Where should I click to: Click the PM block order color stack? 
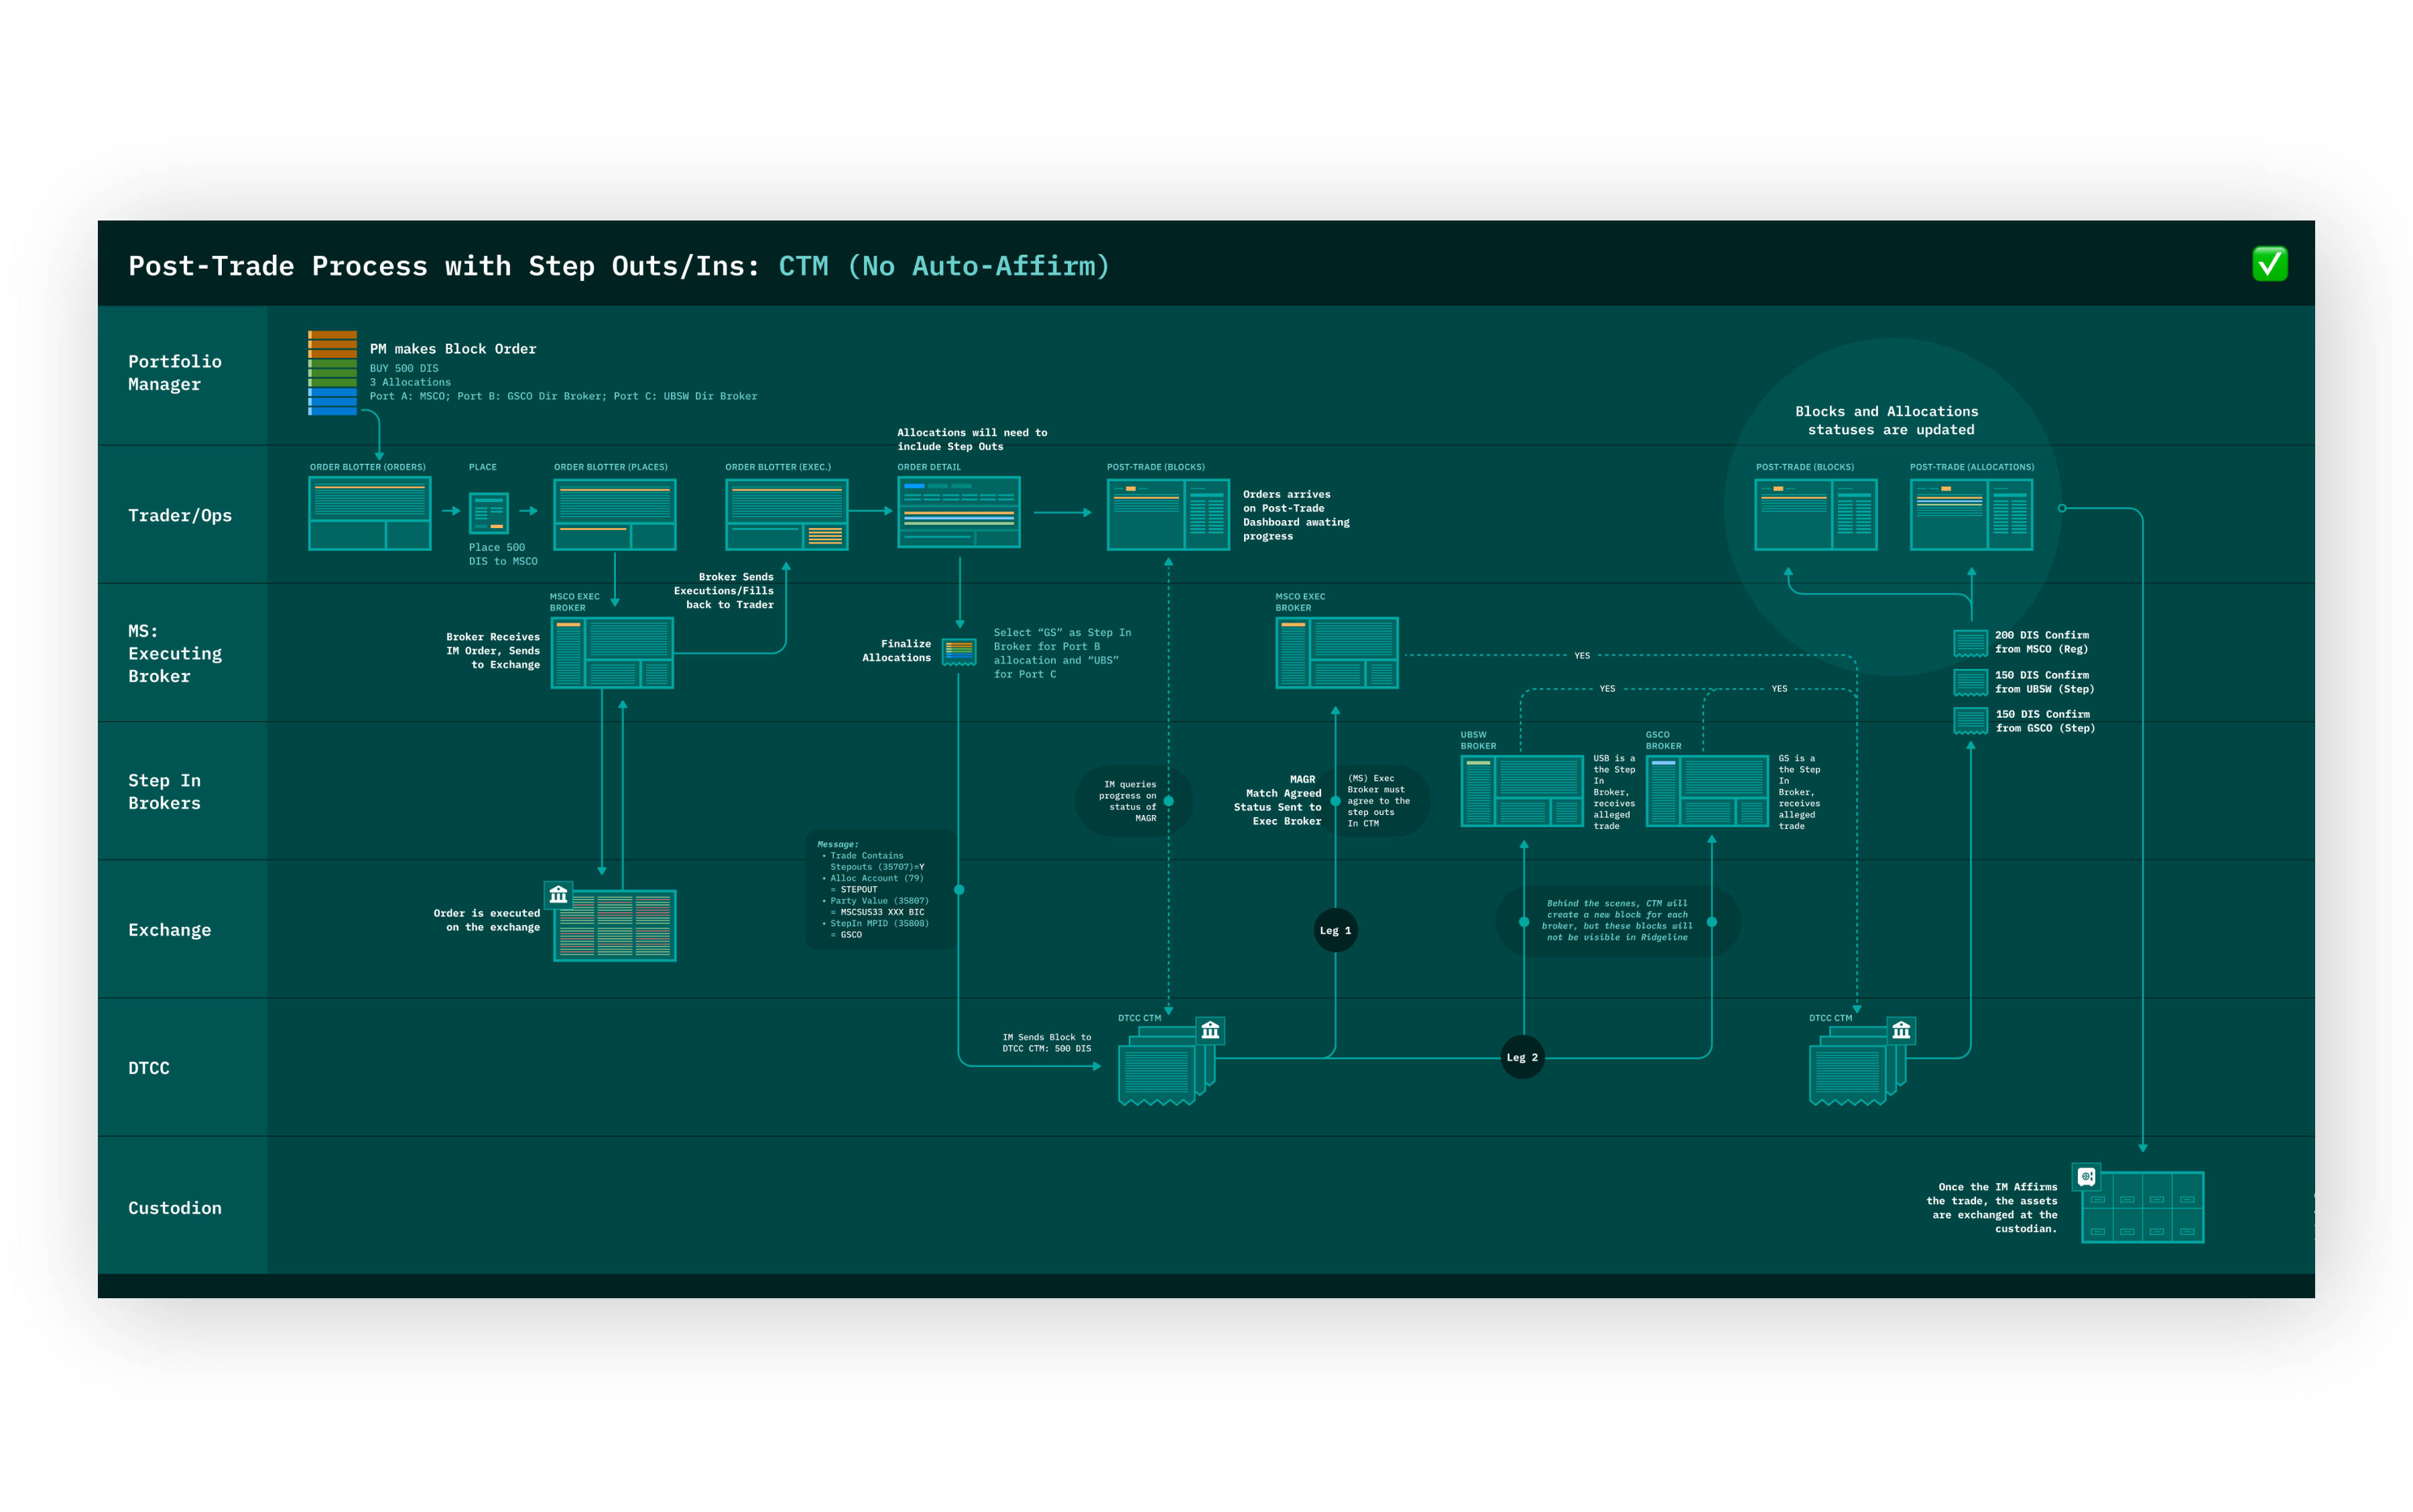pyautogui.click(x=332, y=373)
